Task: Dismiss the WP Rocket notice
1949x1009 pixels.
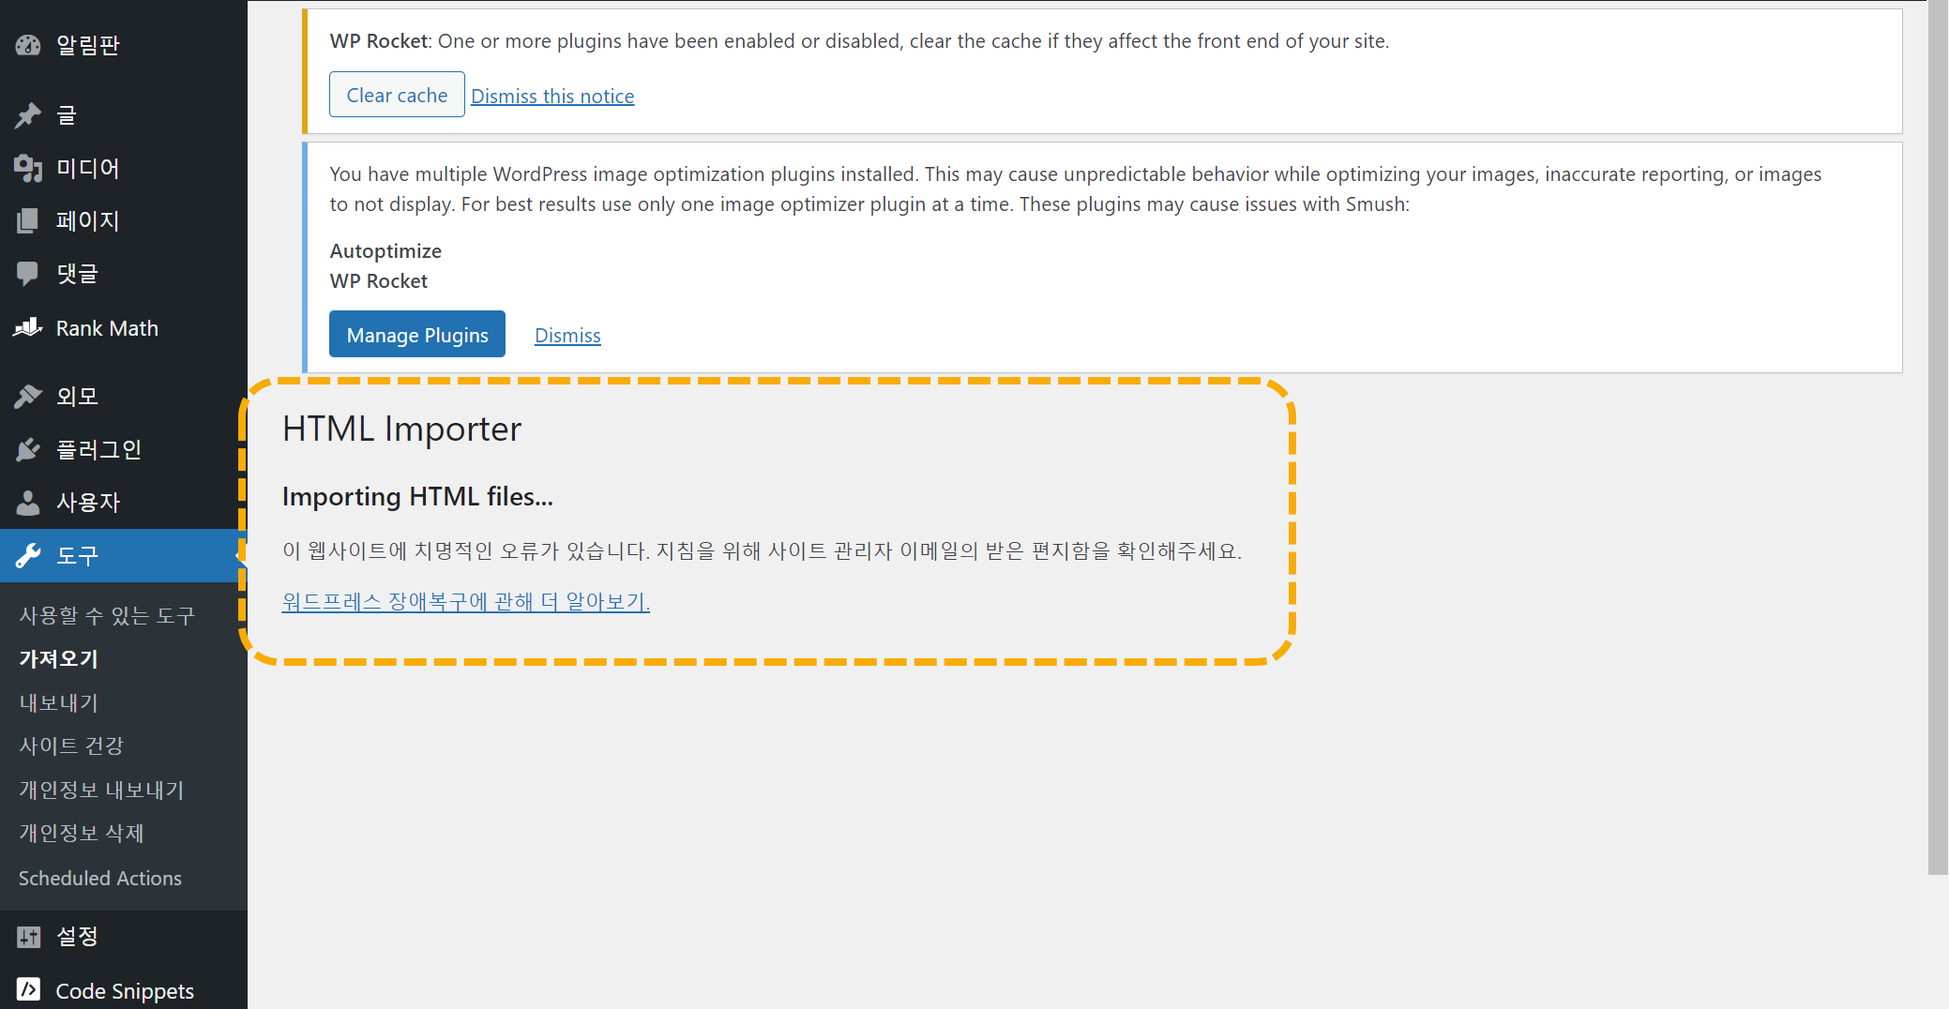Action: [x=552, y=95]
